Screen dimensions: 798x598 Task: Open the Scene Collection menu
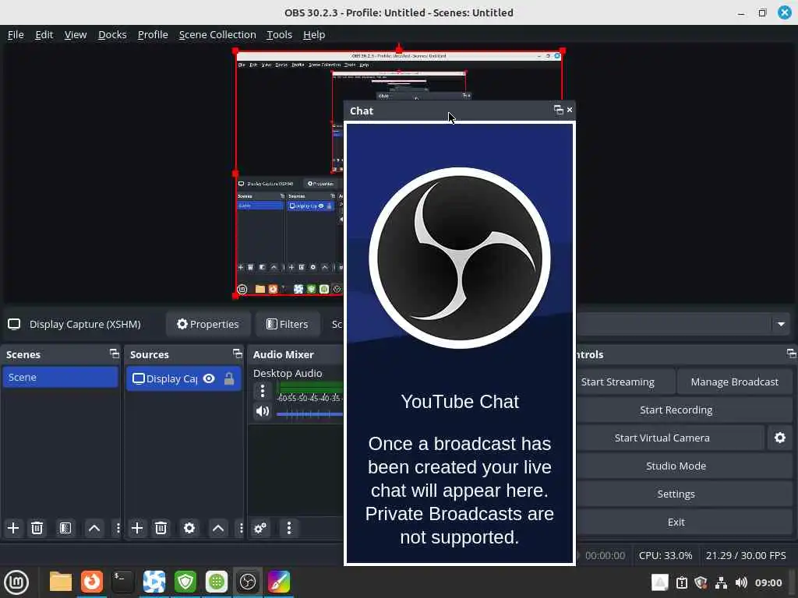pyautogui.click(x=217, y=34)
